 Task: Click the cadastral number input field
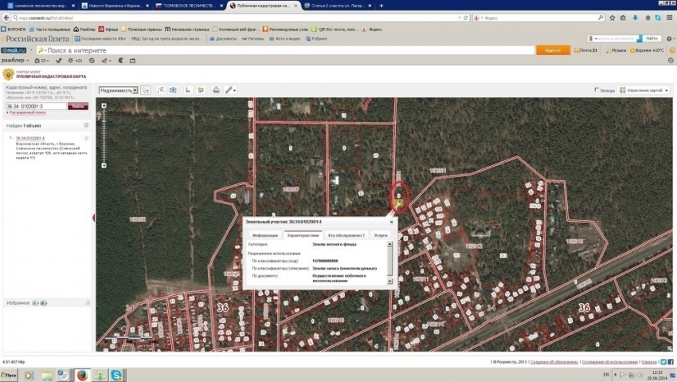click(x=37, y=106)
